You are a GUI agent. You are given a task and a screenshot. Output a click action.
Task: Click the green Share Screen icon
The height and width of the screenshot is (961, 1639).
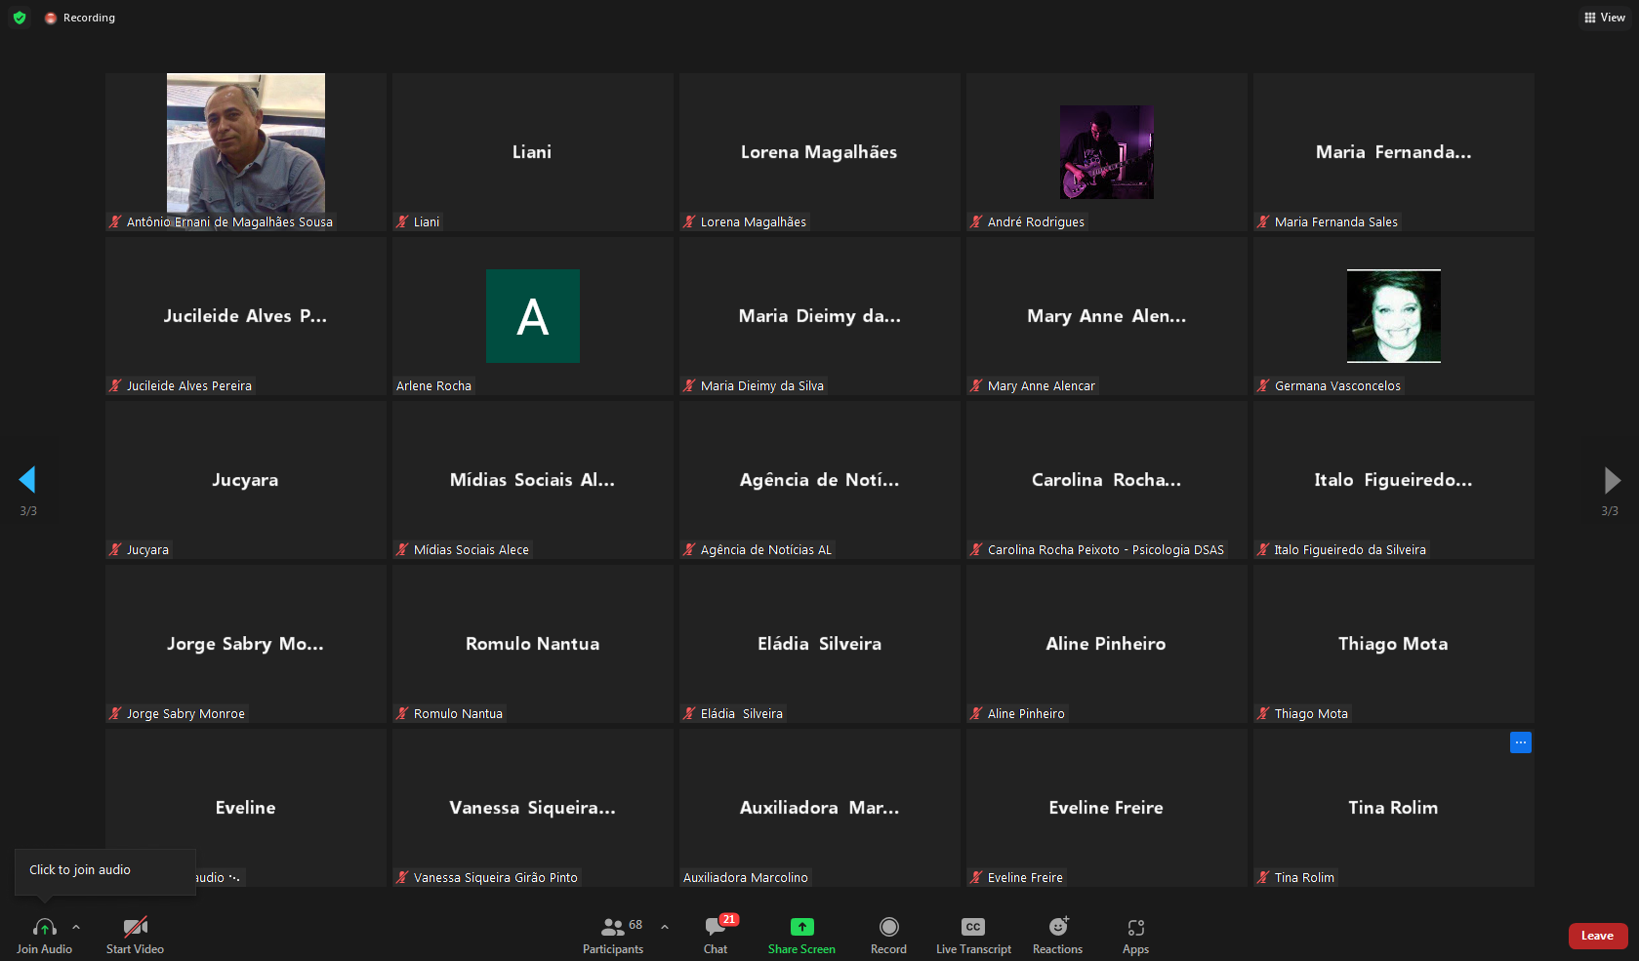tap(801, 927)
